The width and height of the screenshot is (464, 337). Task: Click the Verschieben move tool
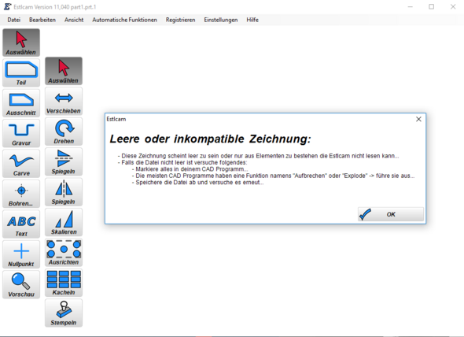coord(64,102)
